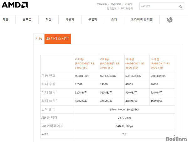Open the 솔루션 menu
The image size is (188, 142).
[27, 19]
